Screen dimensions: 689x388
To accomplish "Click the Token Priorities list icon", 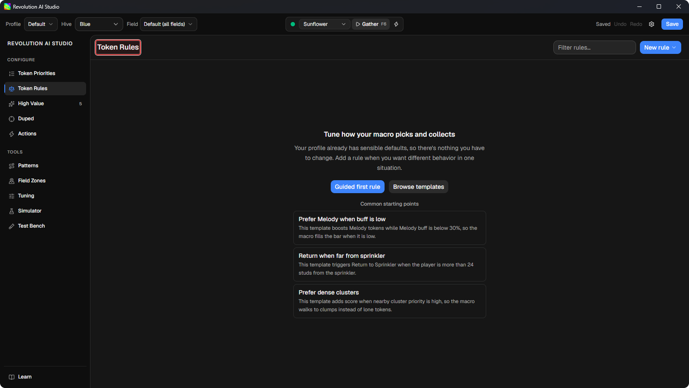I will 12,74.
